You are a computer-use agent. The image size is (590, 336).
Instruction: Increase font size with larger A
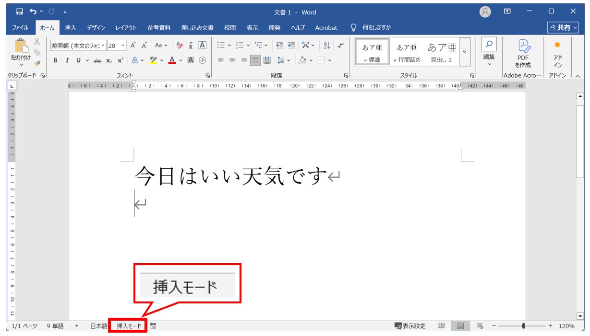pyautogui.click(x=133, y=46)
